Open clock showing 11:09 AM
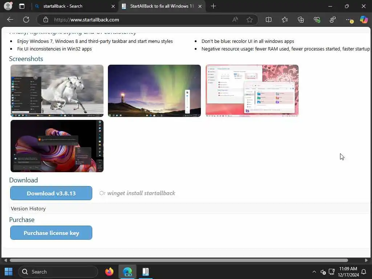 click(x=348, y=272)
